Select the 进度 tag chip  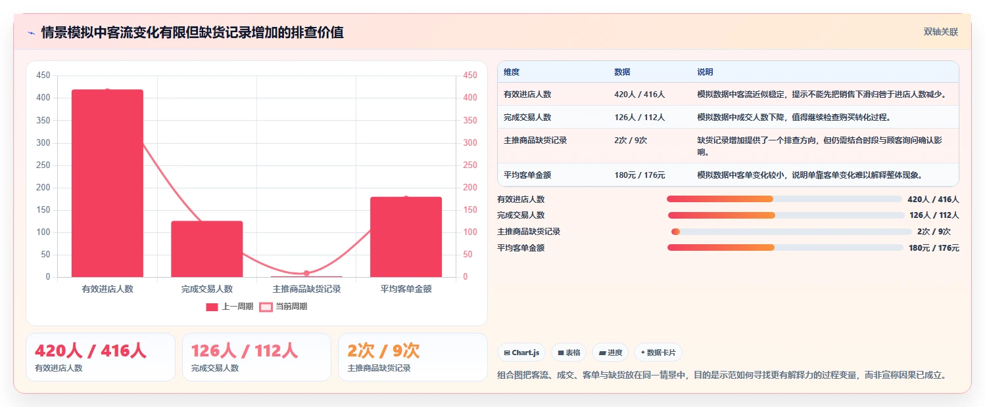coord(610,353)
